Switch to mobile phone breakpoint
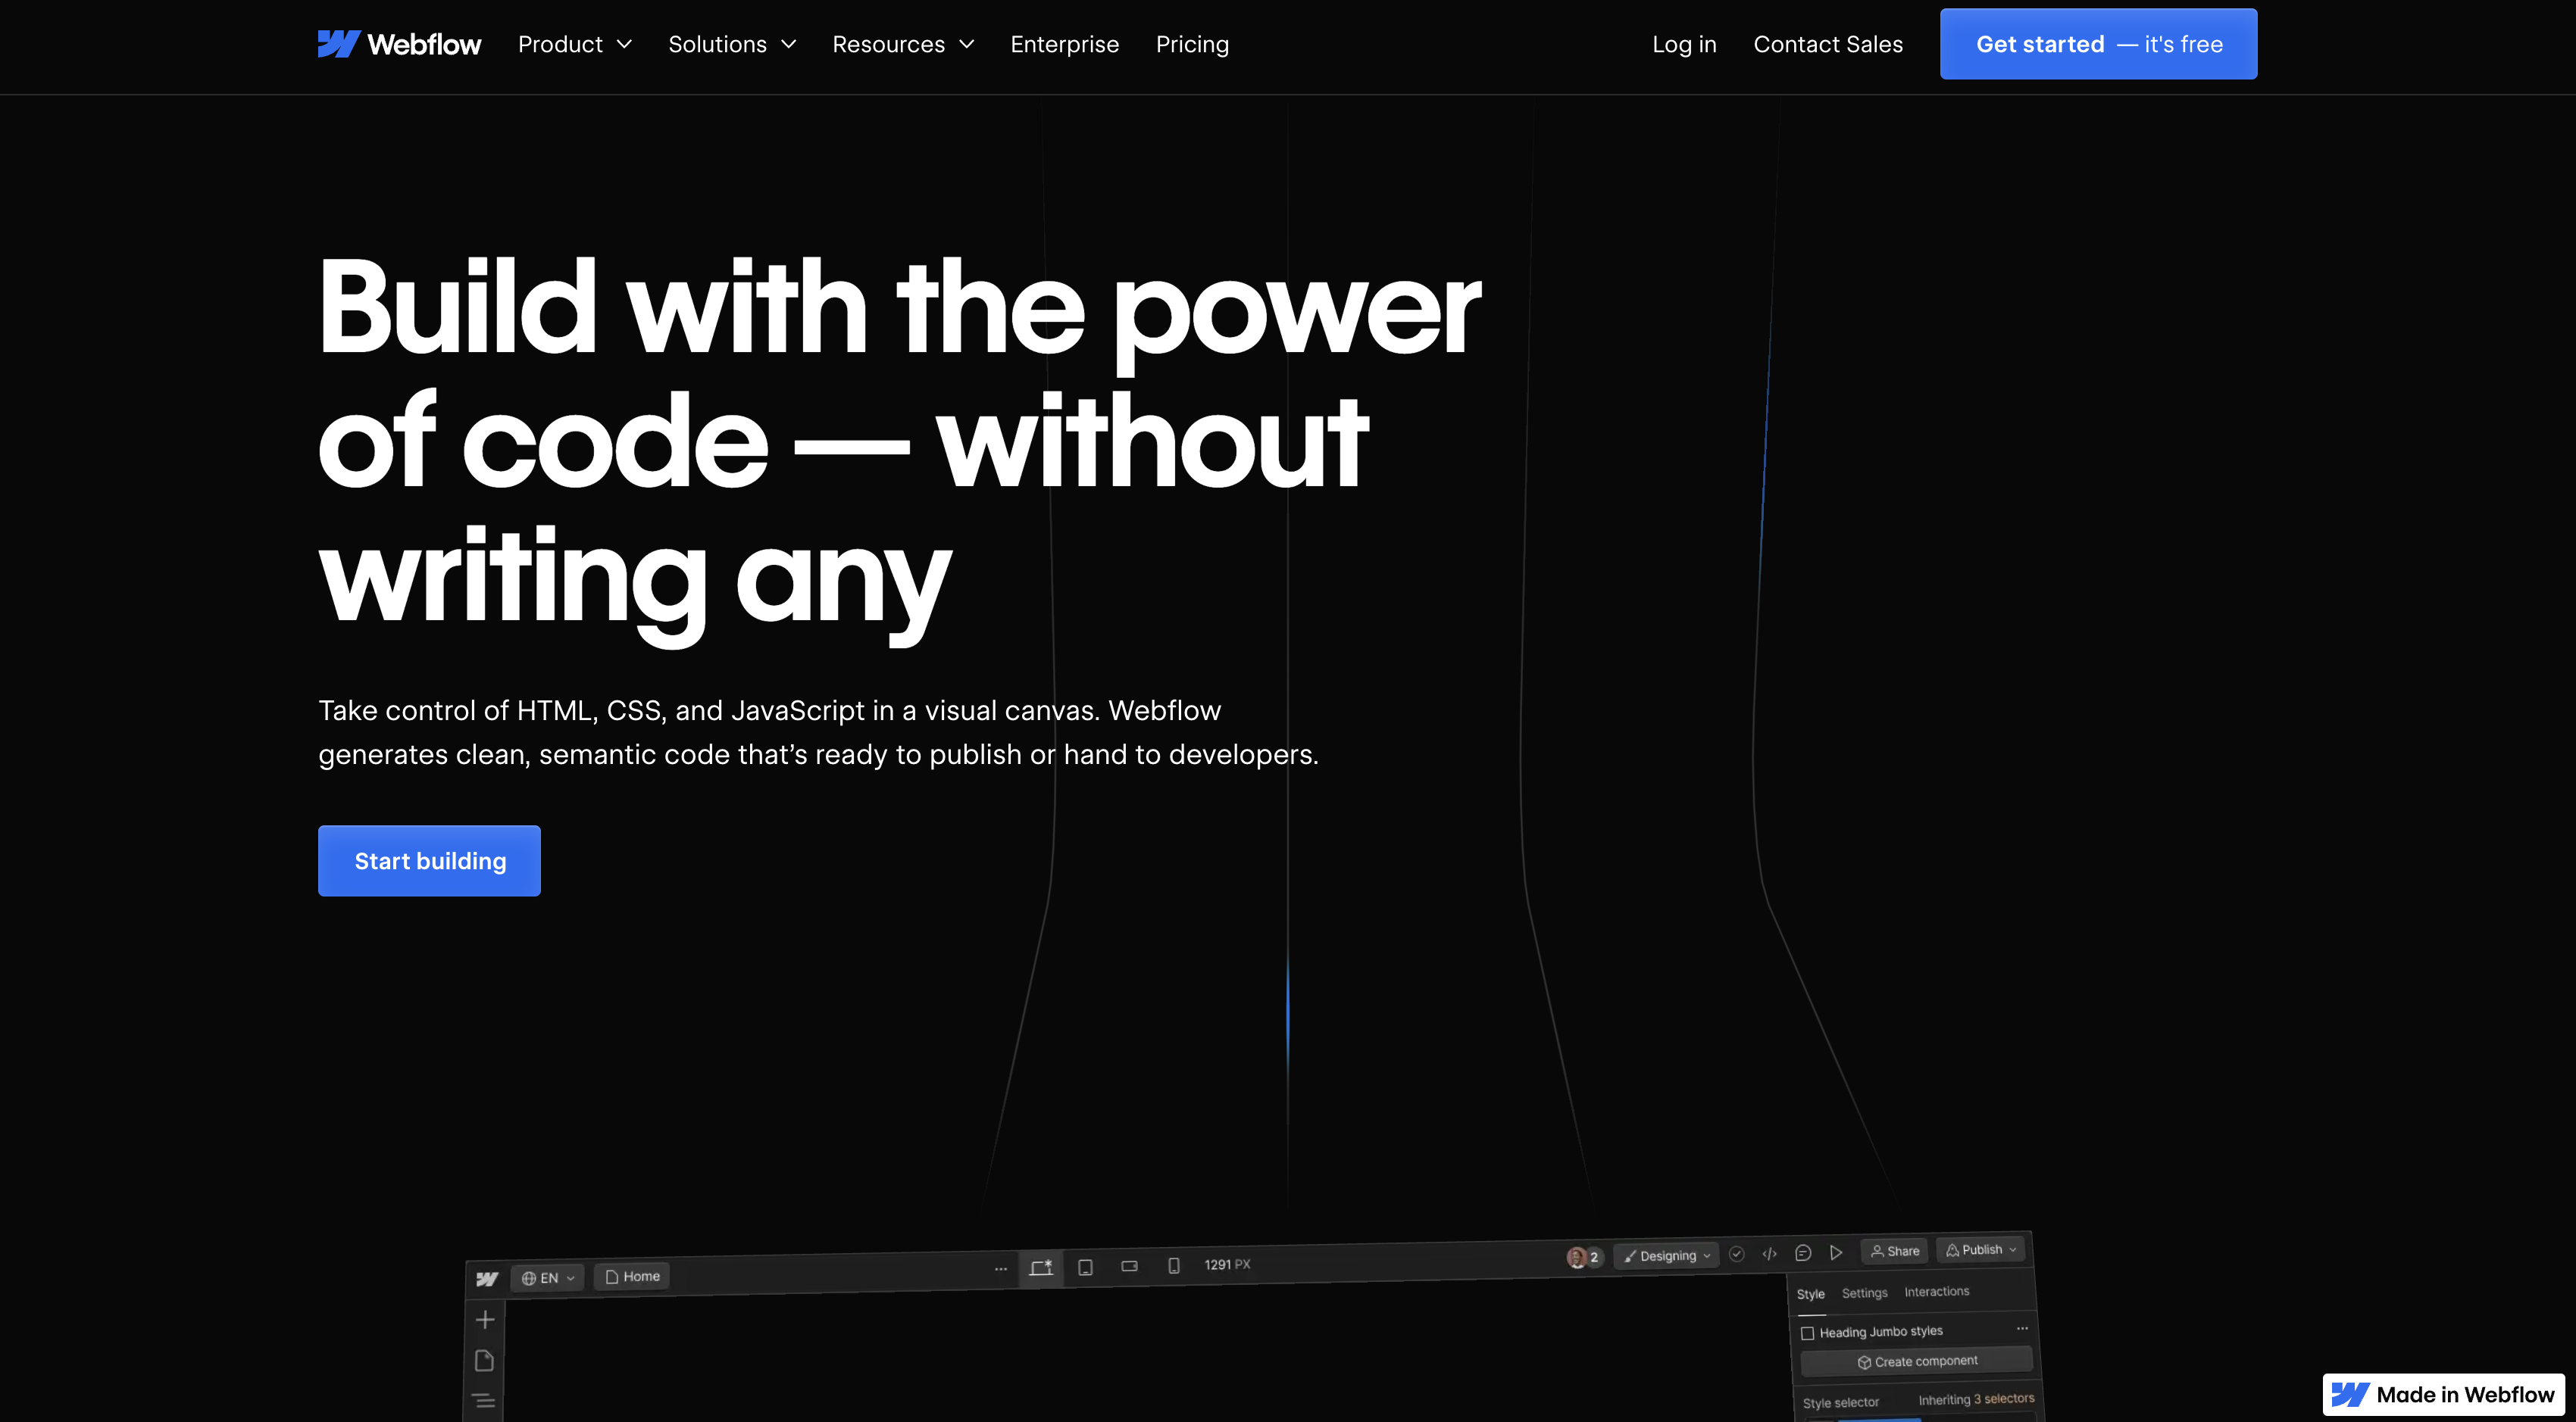The image size is (2576, 1422). coord(1174,1265)
